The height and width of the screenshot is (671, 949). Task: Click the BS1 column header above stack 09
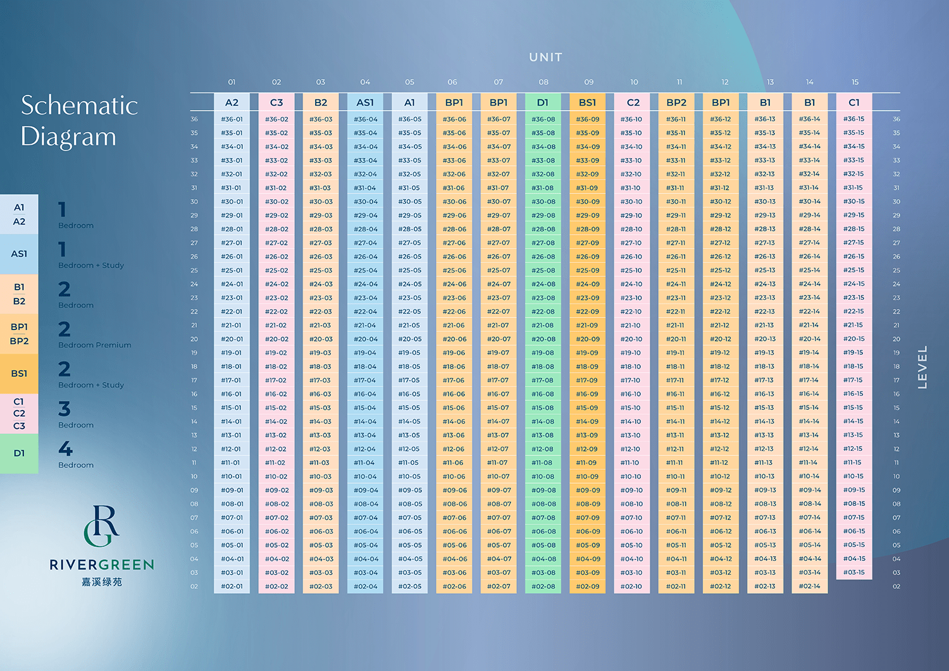tap(587, 102)
